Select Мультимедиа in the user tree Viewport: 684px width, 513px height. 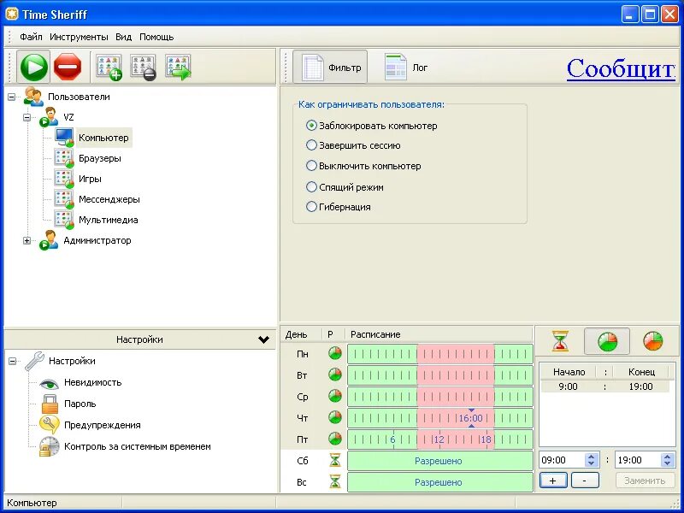pyautogui.click(x=109, y=220)
